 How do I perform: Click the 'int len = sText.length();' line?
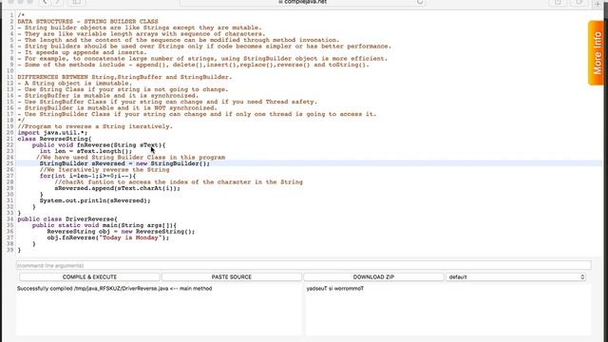(85, 151)
